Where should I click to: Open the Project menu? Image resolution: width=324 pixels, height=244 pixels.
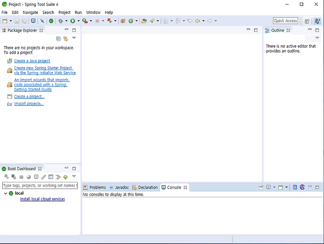click(x=64, y=13)
